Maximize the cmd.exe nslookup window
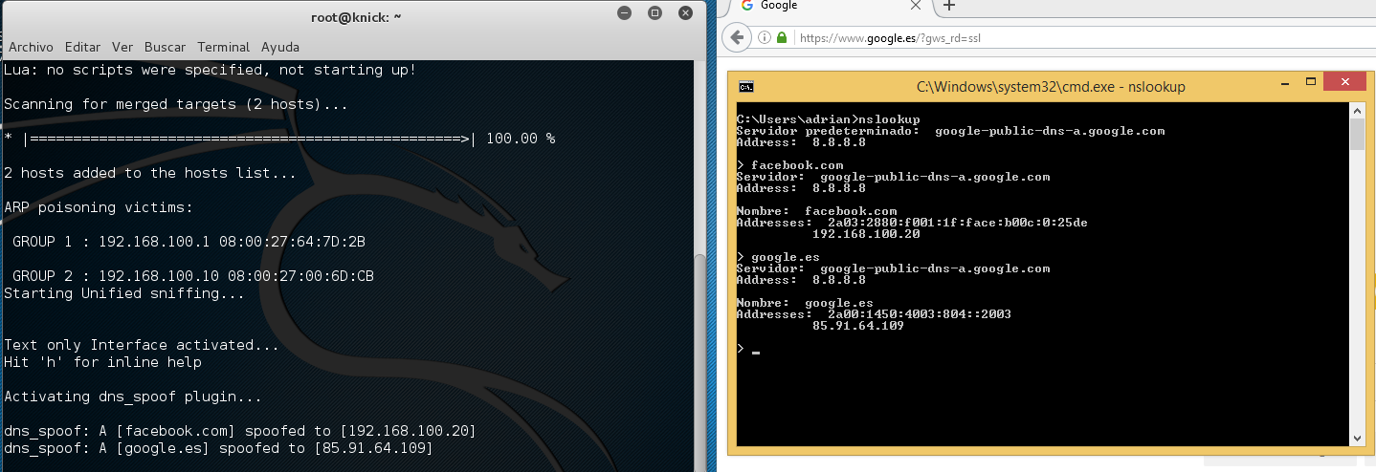This screenshot has height=472, width=1376. [1312, 82]
